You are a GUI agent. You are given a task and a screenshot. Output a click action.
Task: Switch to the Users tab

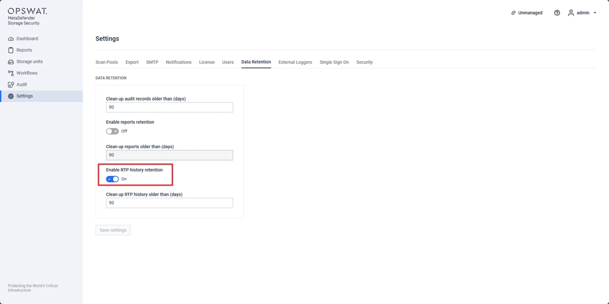point(228,62)
